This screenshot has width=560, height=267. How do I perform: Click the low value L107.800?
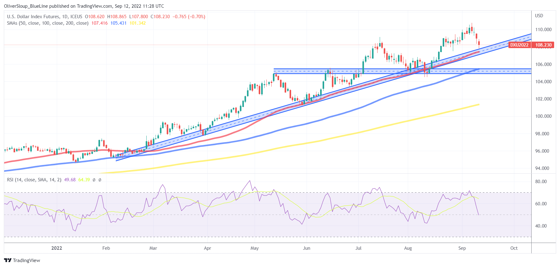[138, 17]
